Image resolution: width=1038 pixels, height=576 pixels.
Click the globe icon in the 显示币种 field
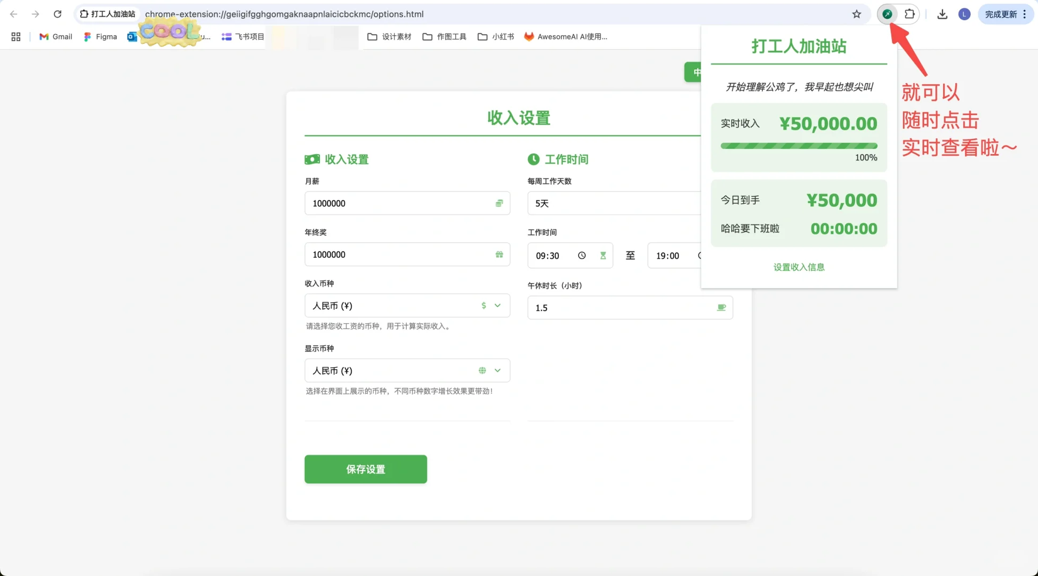[x=482, y=370]
